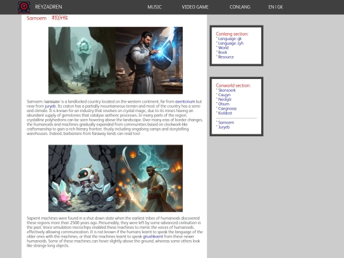Click the Reyzadren logo icon
344x258 pixels.
24,7
